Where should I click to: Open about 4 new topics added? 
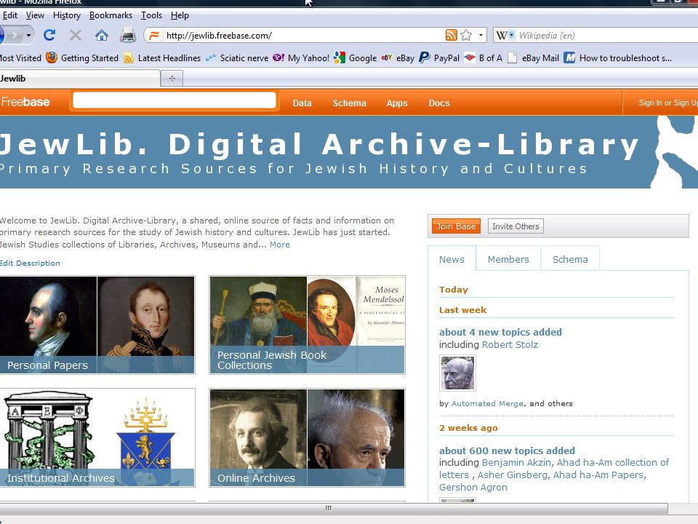(500, 332)
